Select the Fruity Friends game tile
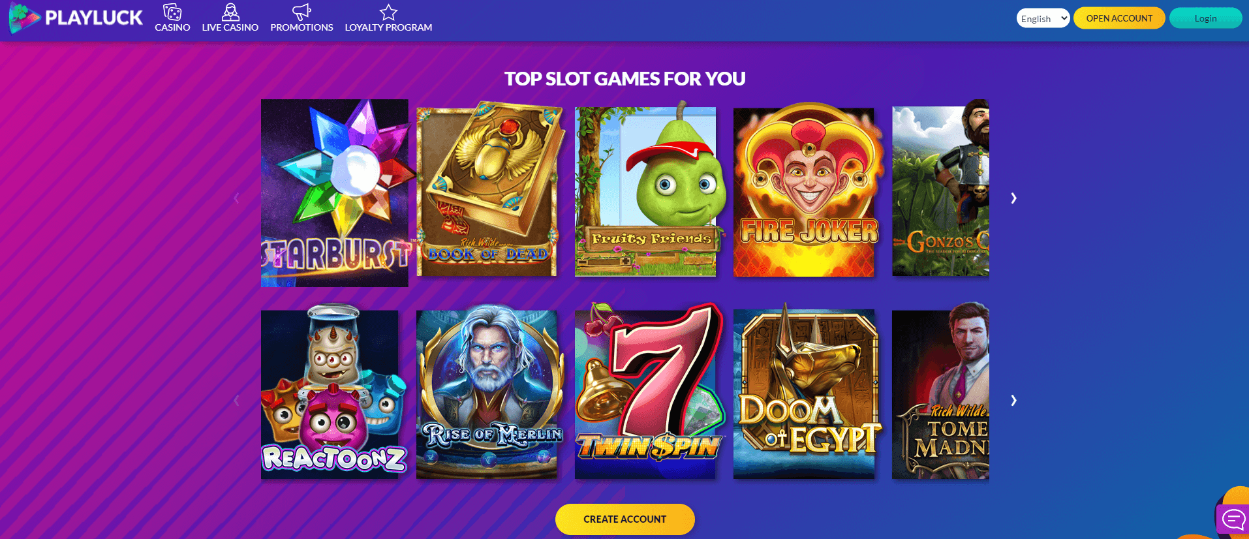This screenshot has height=539, width=1249. (646, 191)
